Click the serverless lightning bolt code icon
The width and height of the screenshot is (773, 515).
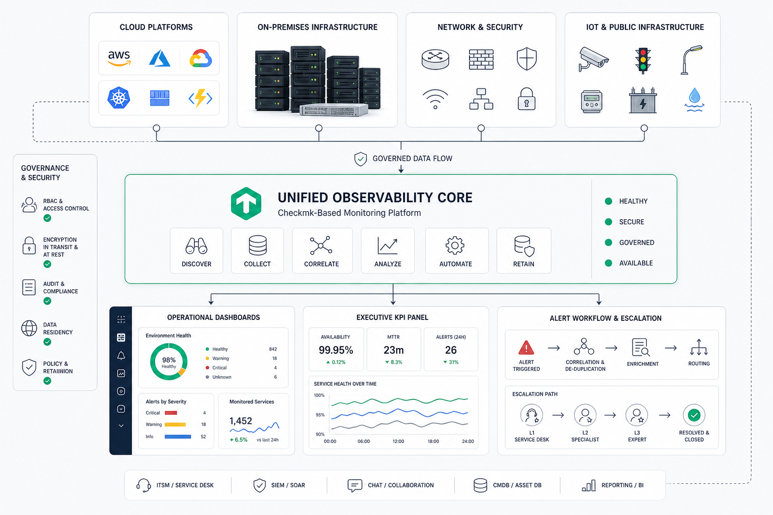pyautogui.click(x=200, y=98)
